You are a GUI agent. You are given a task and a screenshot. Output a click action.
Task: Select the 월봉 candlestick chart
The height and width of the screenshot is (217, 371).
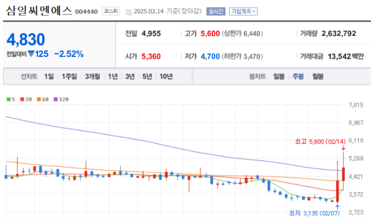[318, 77]
